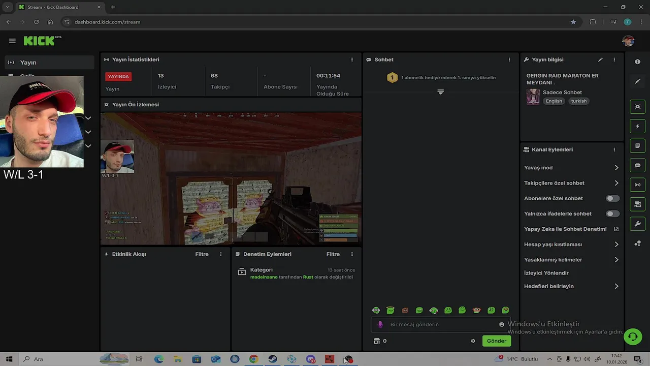Click the Rust category link

[x=308, y=277]
